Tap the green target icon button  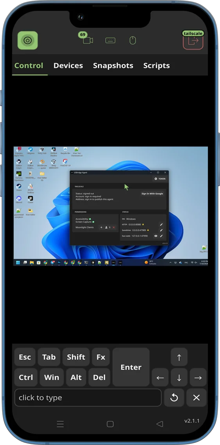28,40
